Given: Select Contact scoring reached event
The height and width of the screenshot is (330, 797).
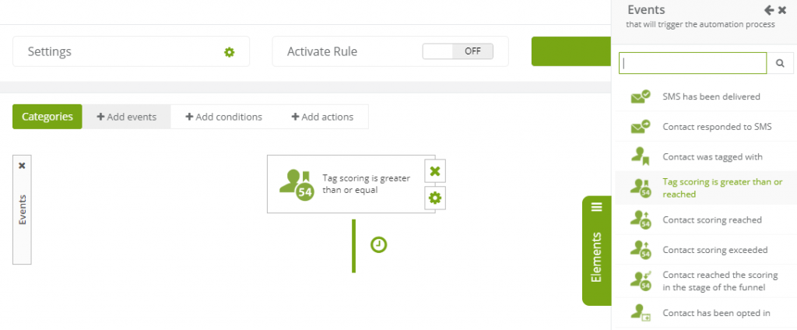Looking at the screenshot, I should coord(705,219).
